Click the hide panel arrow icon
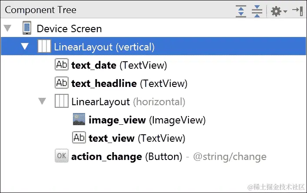 pyautogui.click(x=297, y=10)
